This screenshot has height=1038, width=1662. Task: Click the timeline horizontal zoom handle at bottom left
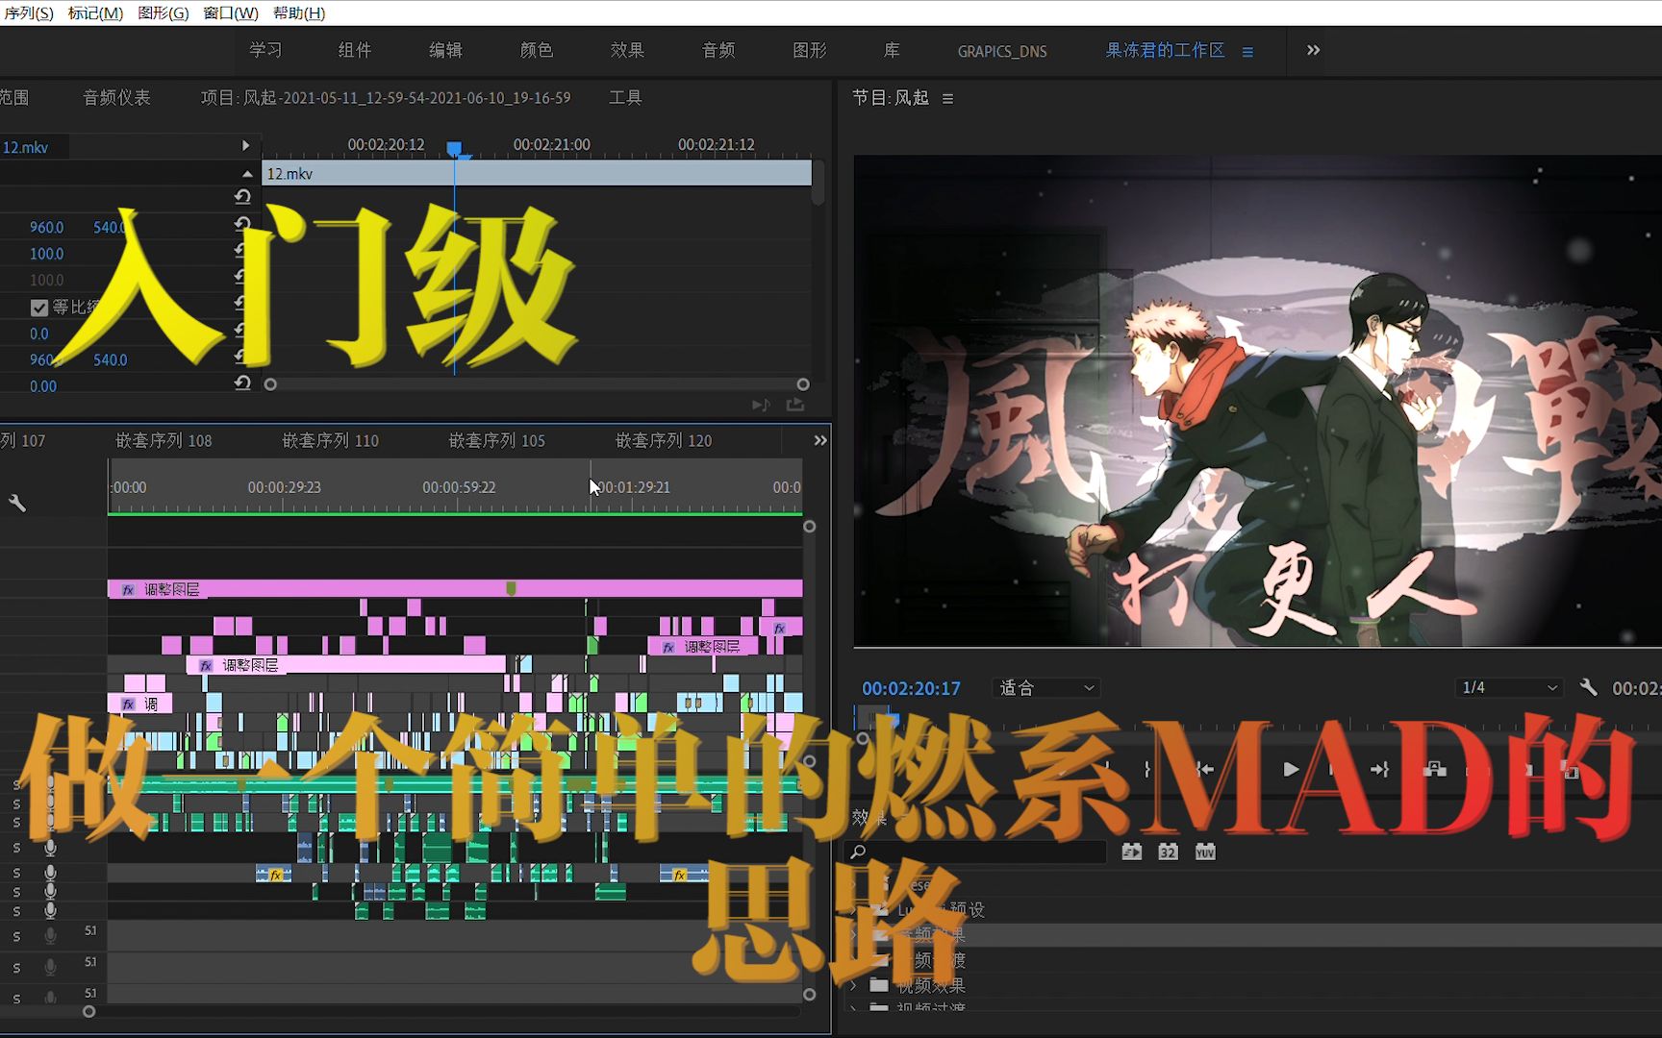pyautogui.click(x=88, y=1011)
